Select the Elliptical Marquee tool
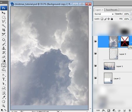This screenshot has width=132, height=112. click(4, 17)
